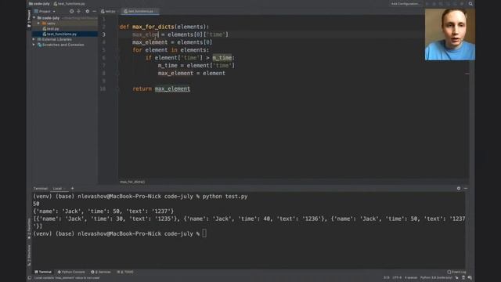
Task: Click the highlighted m_time variable
Action: point(222,58)
